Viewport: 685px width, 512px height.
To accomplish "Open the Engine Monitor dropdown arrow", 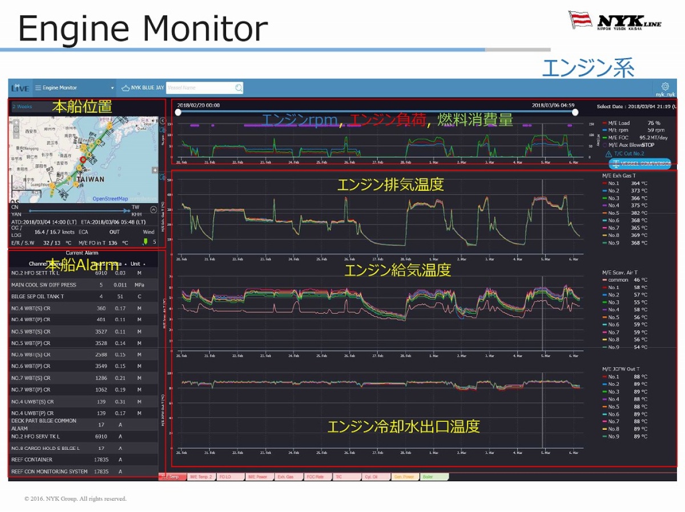I will (x=112, y=88).
